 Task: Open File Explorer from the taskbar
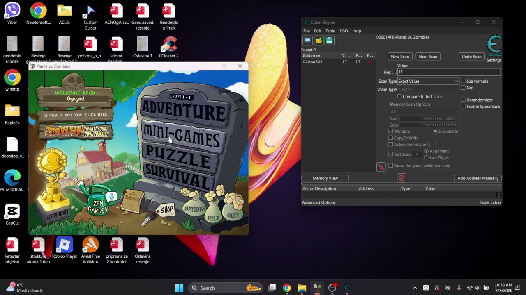click(x=302, y=288)
